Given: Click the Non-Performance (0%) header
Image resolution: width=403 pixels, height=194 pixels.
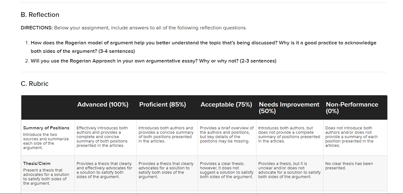Looking at the screenshot, I should (352, 108).
